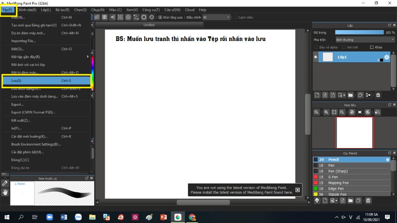Choose Mở(O)... from file menu
This screenshot has height=223, width=397.
[47, 49]
